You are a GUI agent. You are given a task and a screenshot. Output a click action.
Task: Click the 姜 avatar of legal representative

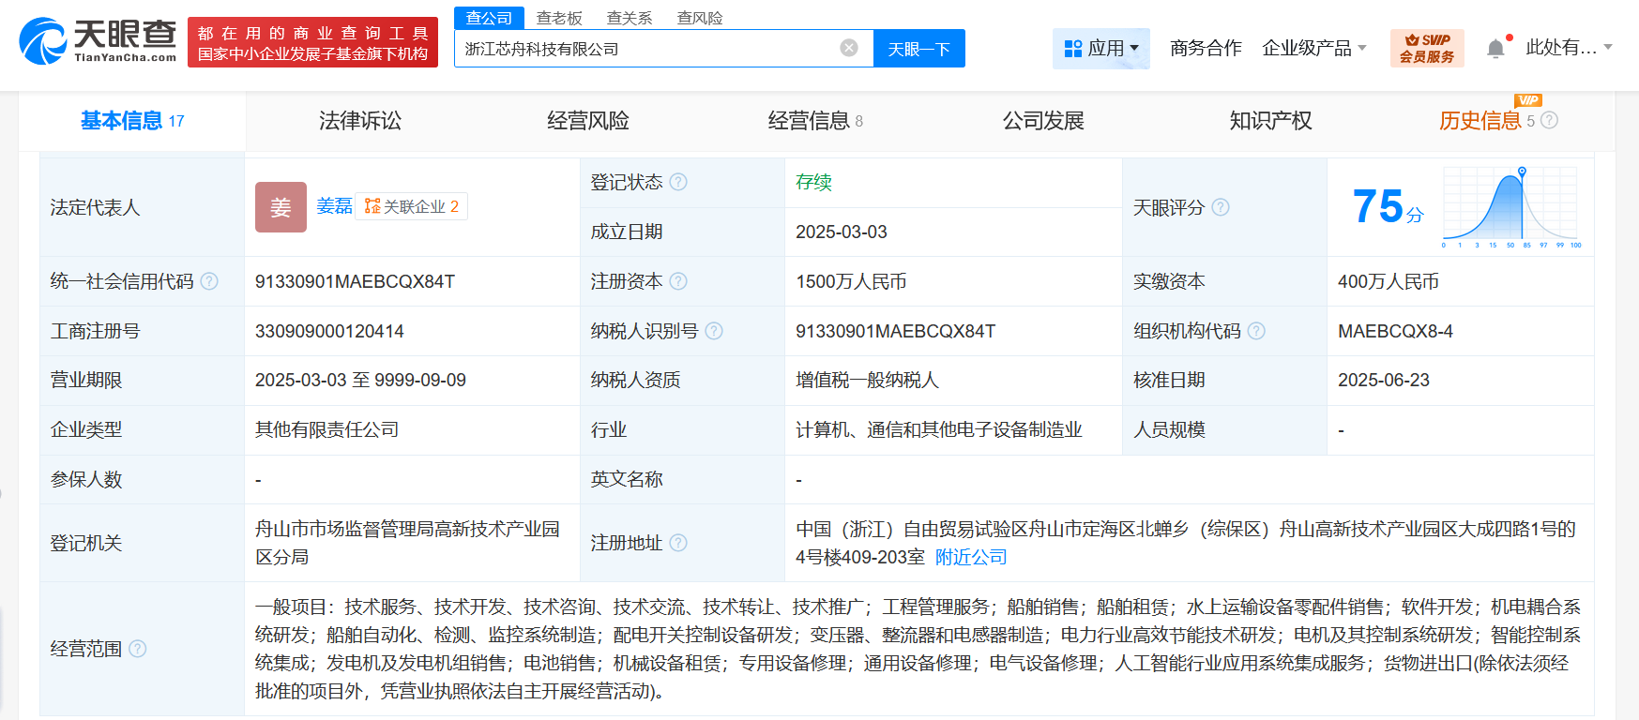(x=281, y=207)
